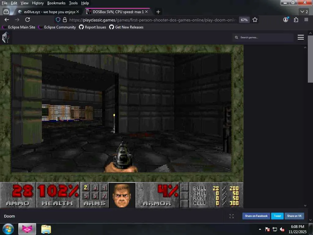Screen dimensions: 313x235
Task: Click the taskbar clock showing 6:08 PM
Action: (297, 229)
